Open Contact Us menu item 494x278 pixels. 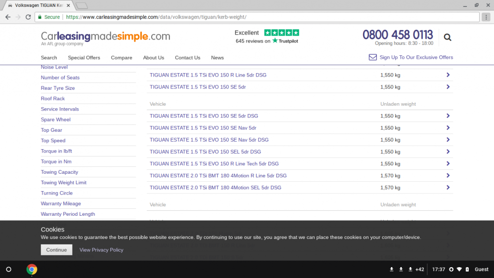[x=187, y=58]
